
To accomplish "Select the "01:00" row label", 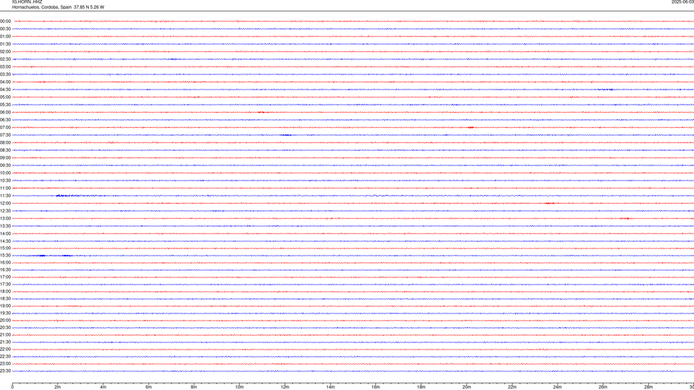I will click(5, 36).
